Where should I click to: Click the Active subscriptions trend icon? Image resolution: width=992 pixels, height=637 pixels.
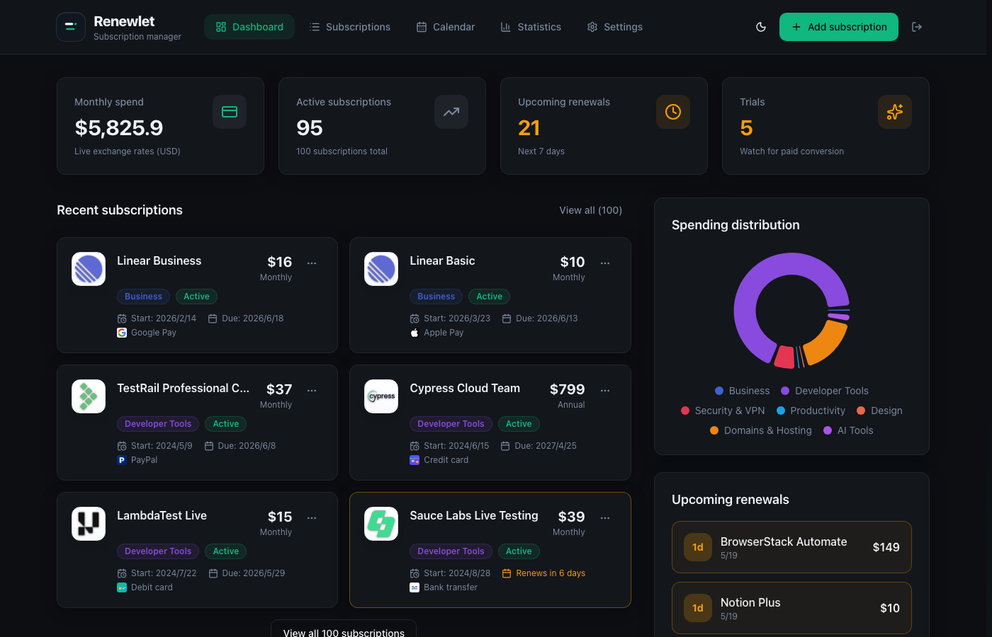[451, 112]
